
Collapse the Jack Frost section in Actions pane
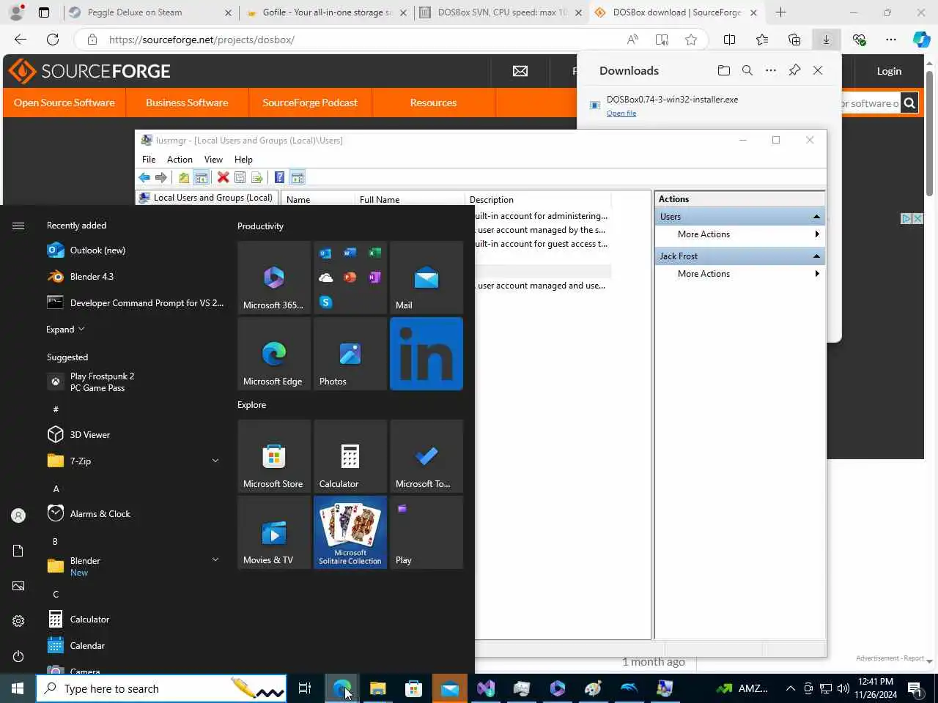click(x=816, y=256)
